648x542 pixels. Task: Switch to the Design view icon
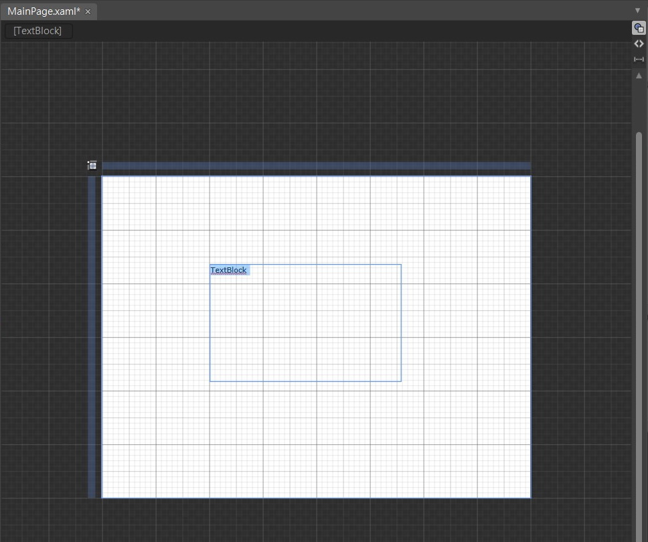[639, 28]
